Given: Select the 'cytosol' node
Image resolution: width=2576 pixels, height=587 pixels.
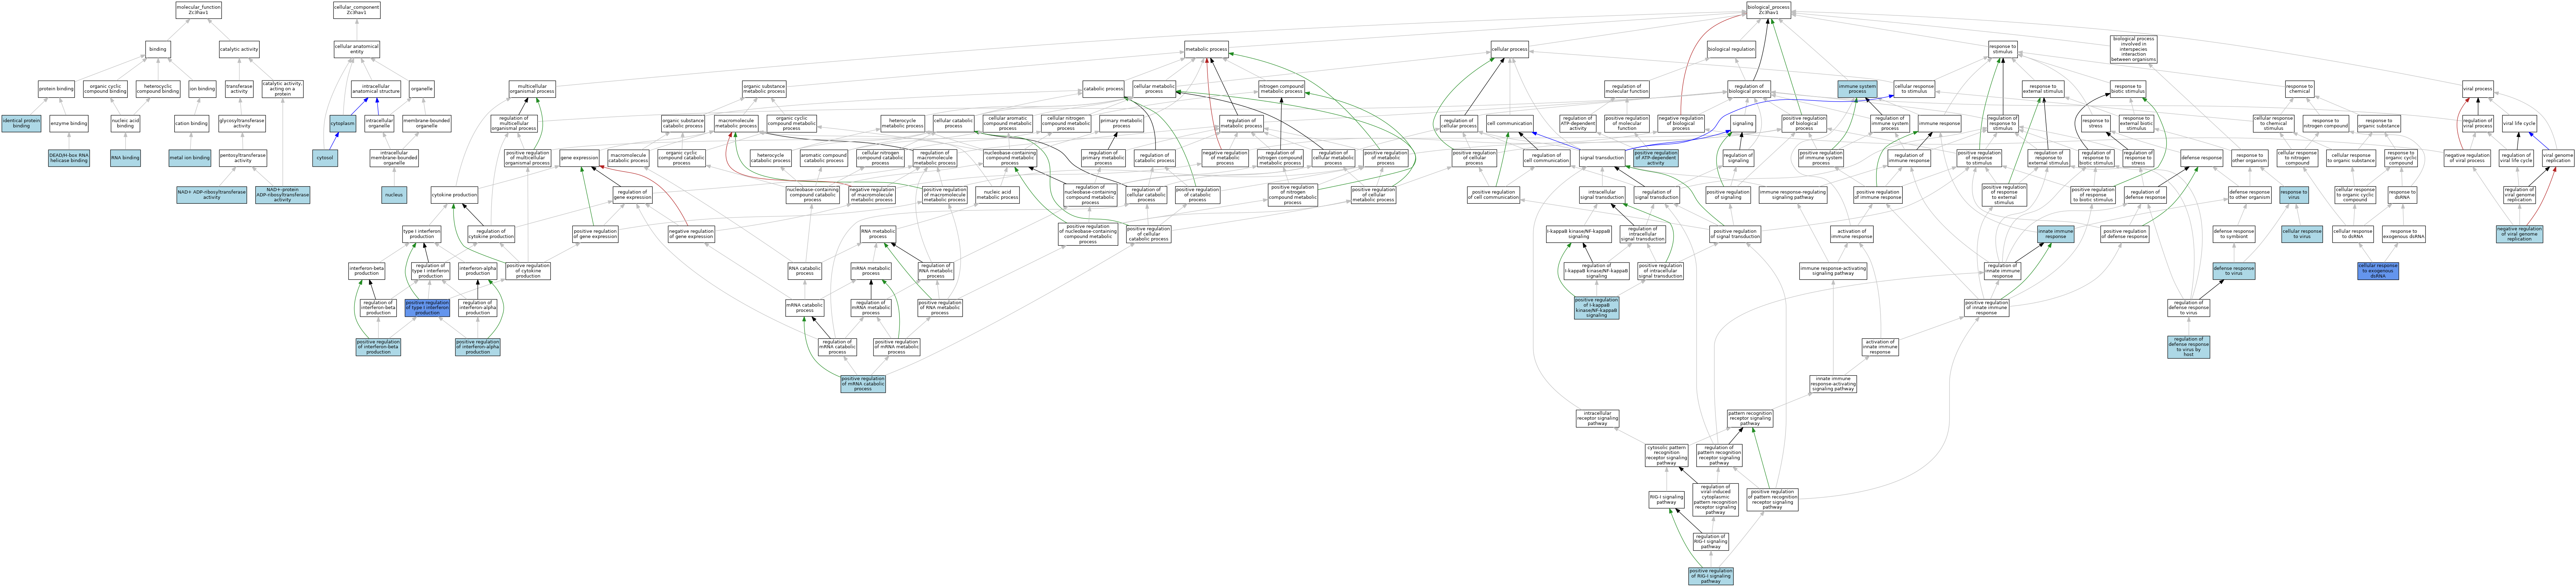Looking at the screenshot, I should click(325, 158).
